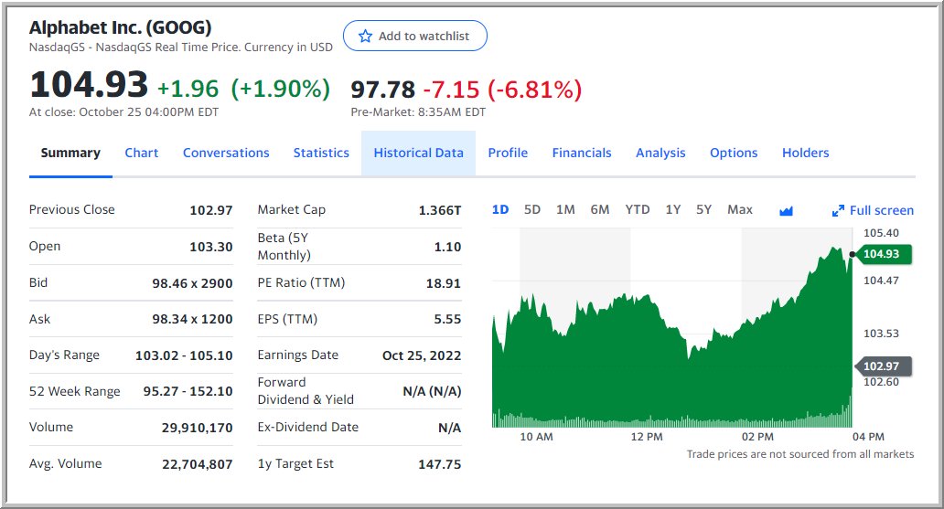Screen dimensions: 944x509
Task: Open the Profile tab
Action: [x=508, y=153]
